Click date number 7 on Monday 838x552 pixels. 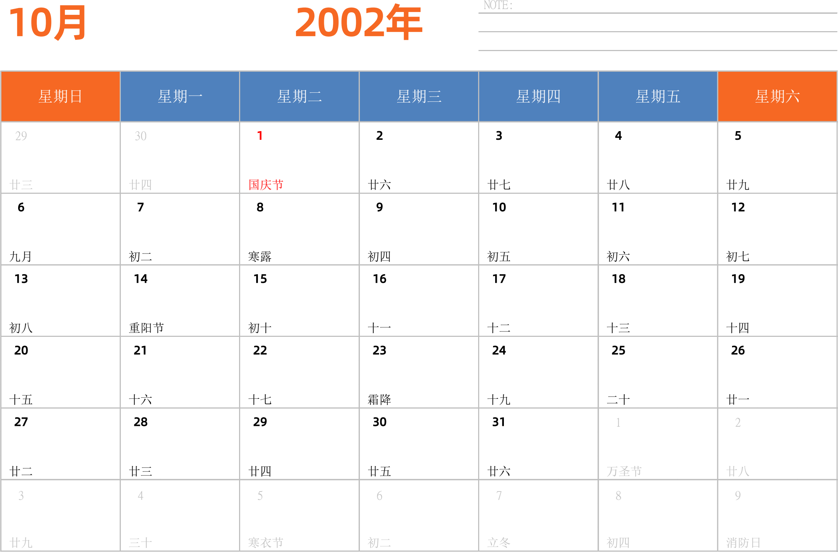(x=140, y=207)
